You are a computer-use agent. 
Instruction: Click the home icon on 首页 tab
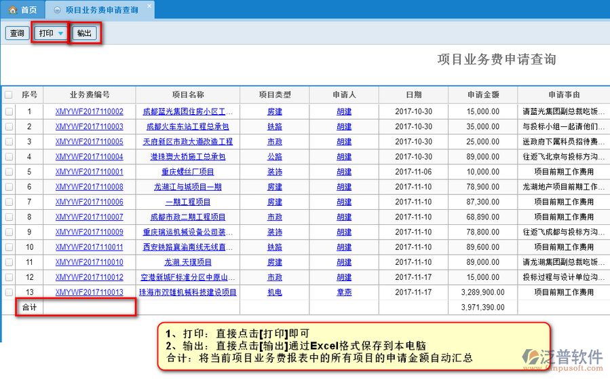click(12, 10)
